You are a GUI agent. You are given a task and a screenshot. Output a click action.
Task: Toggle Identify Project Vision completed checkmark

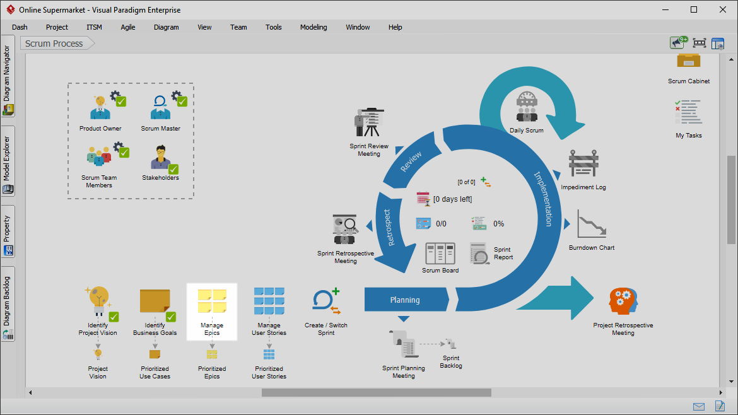point(114,317)
